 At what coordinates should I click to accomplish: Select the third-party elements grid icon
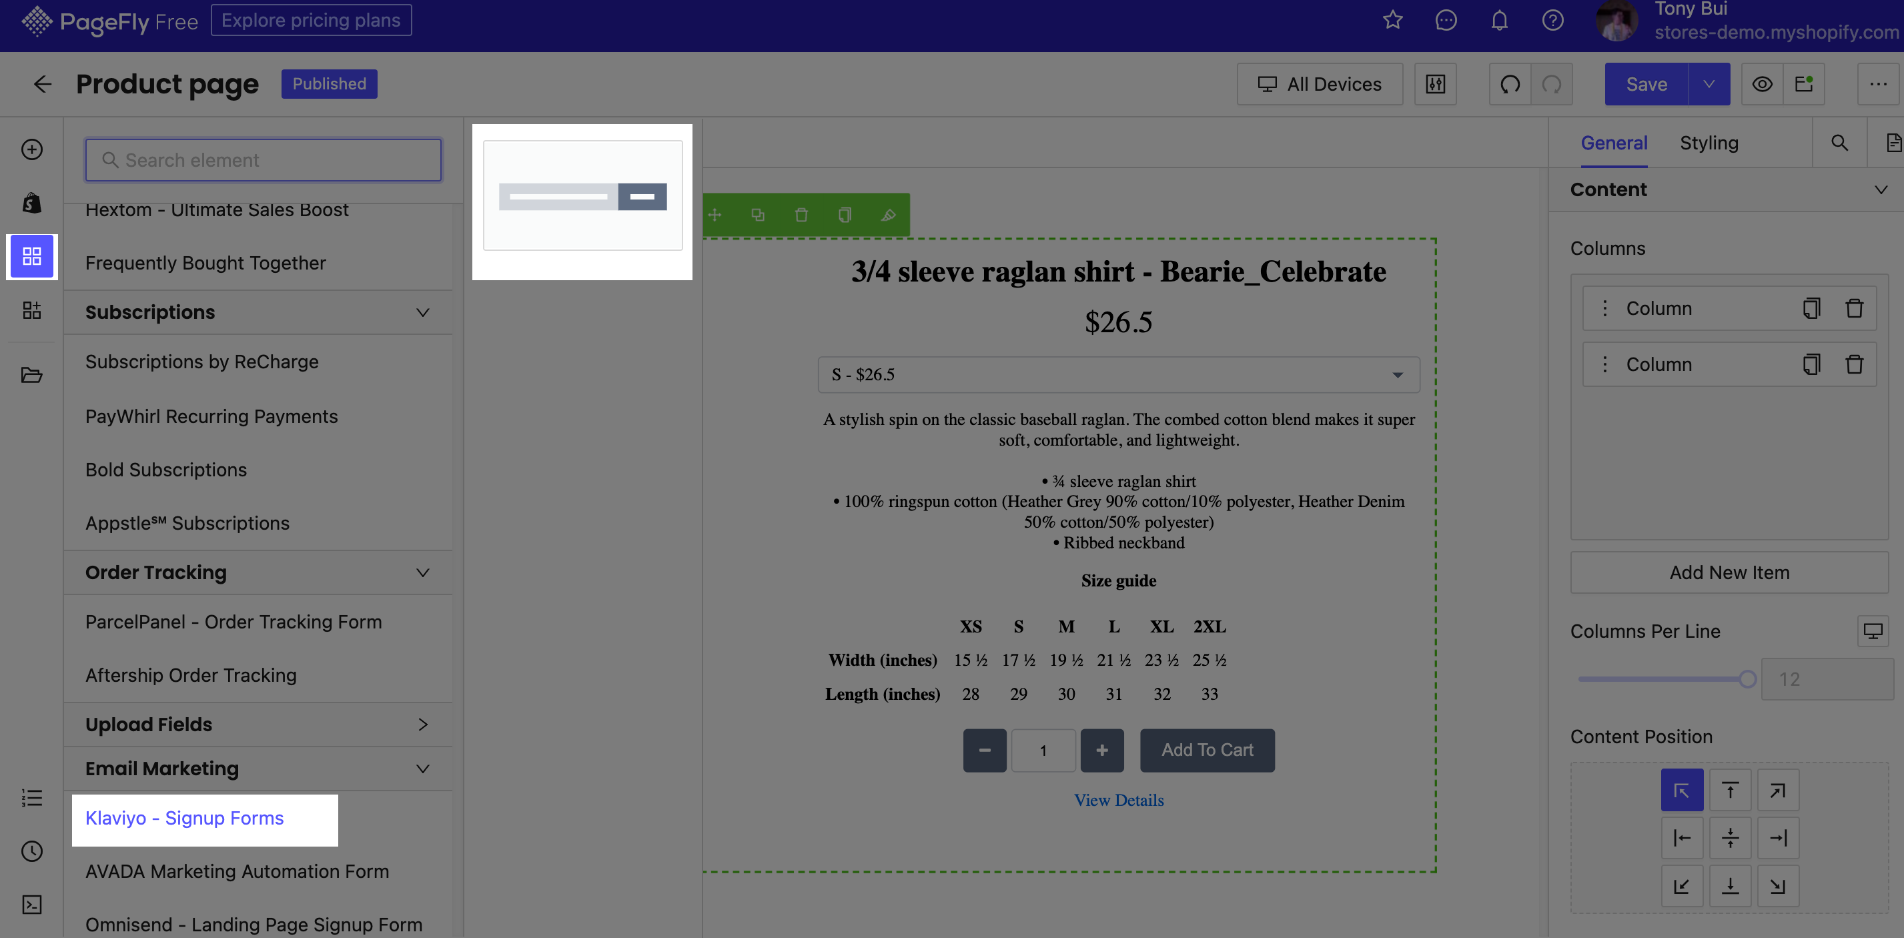pos(32,256)
